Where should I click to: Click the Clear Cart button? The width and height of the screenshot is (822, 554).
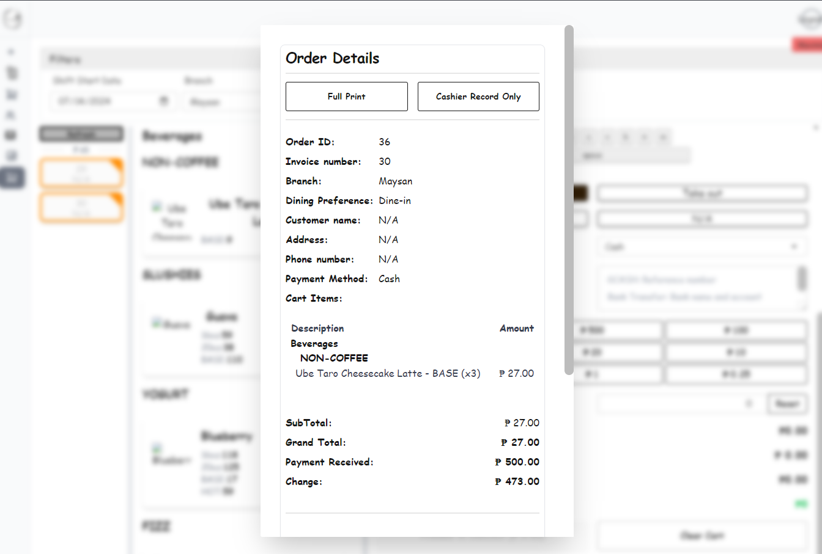[x=702, y=536]
